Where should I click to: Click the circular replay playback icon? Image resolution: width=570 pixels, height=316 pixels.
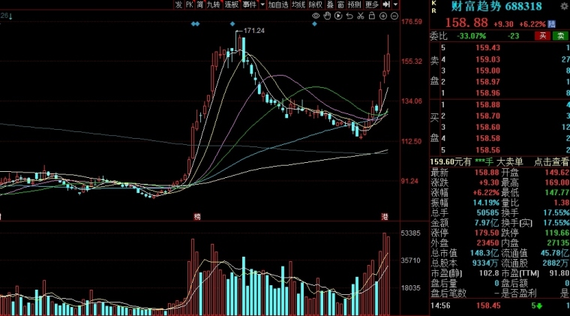tap(338, 16)
